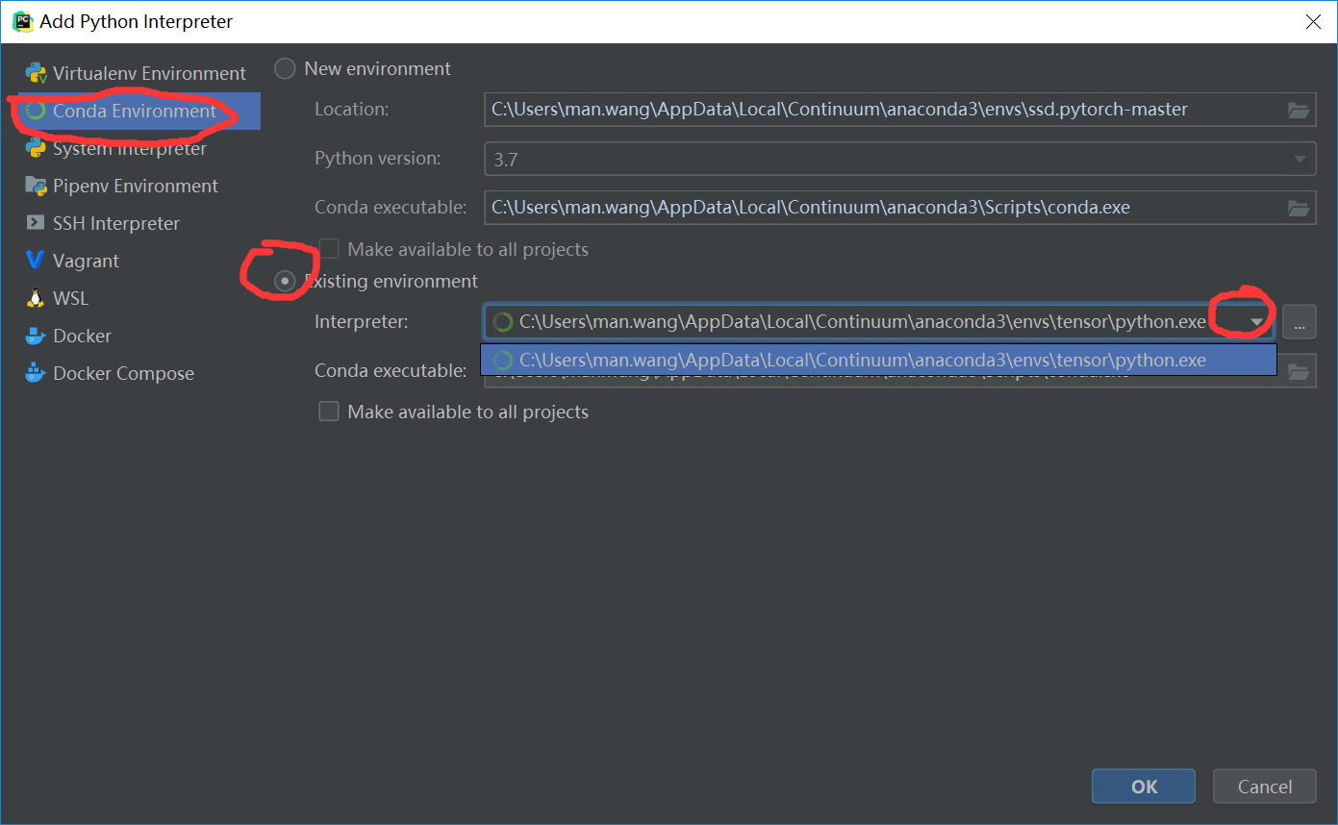Click the Virtualenv Environment python icon
The width and height of the screenshot is (1338, 825).
[x=37, y=73]
